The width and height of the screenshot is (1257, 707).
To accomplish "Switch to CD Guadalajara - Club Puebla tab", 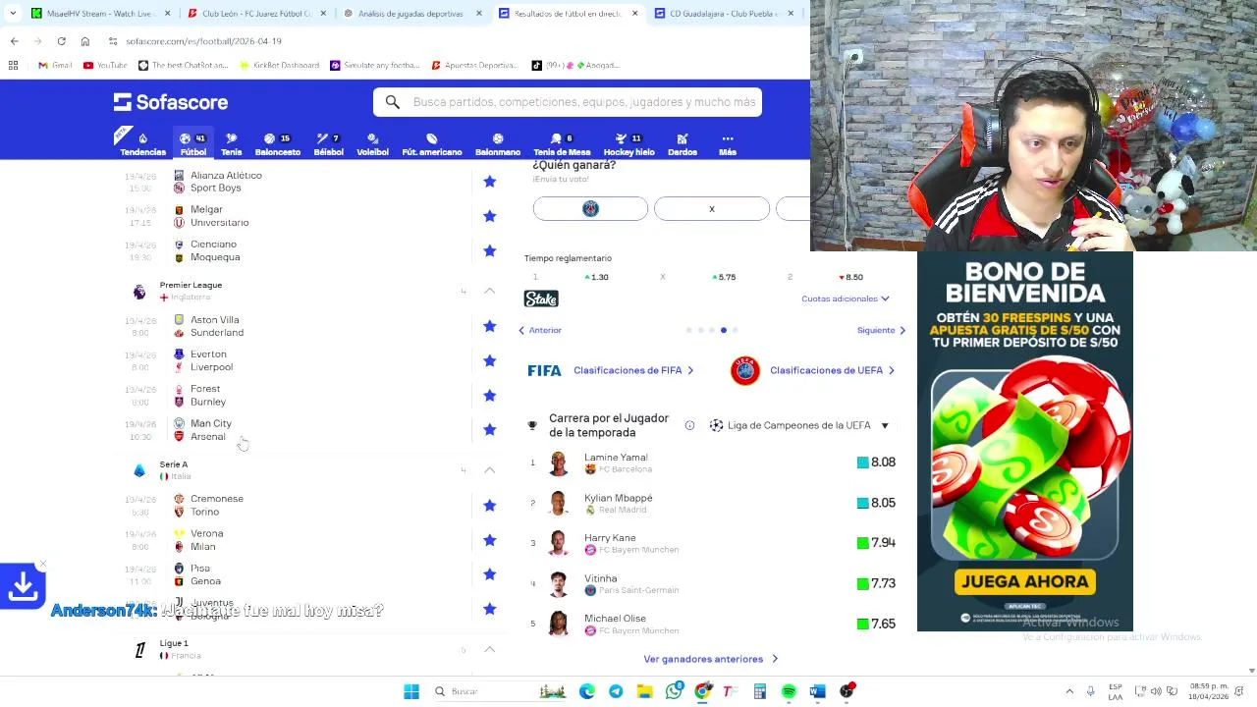I will (x=724, y=14).
